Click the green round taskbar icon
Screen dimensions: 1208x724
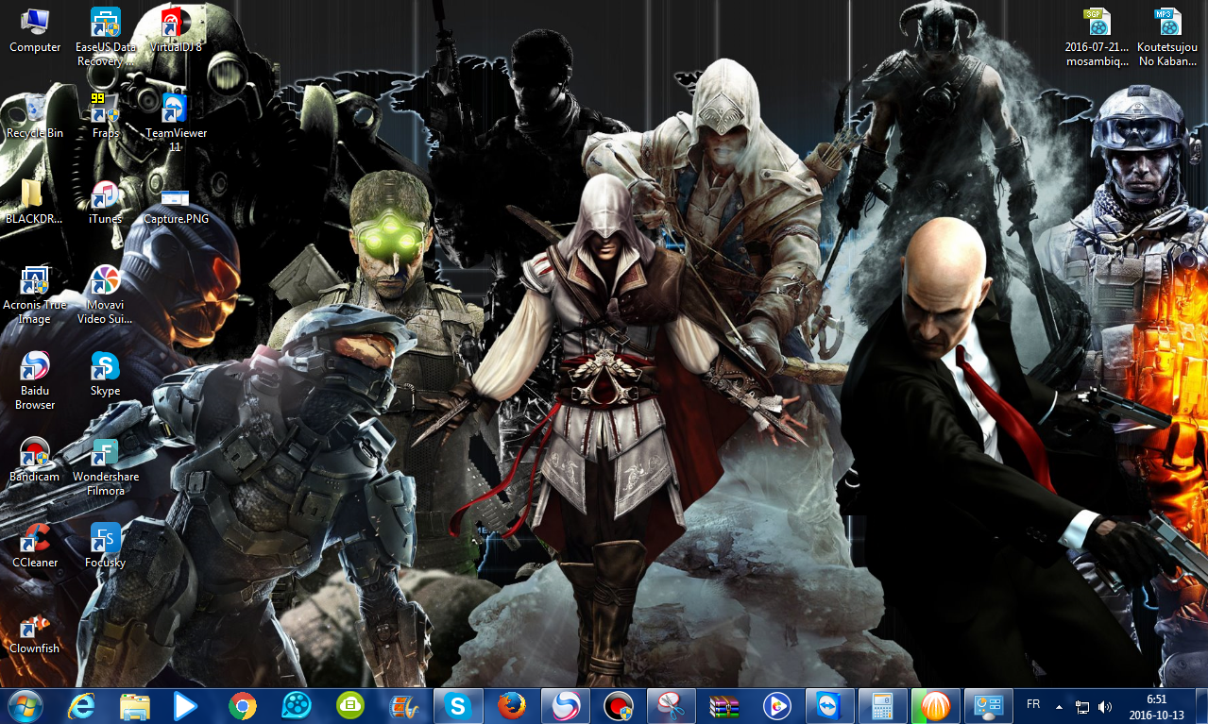pyautogui.click(x=350, y=705)
